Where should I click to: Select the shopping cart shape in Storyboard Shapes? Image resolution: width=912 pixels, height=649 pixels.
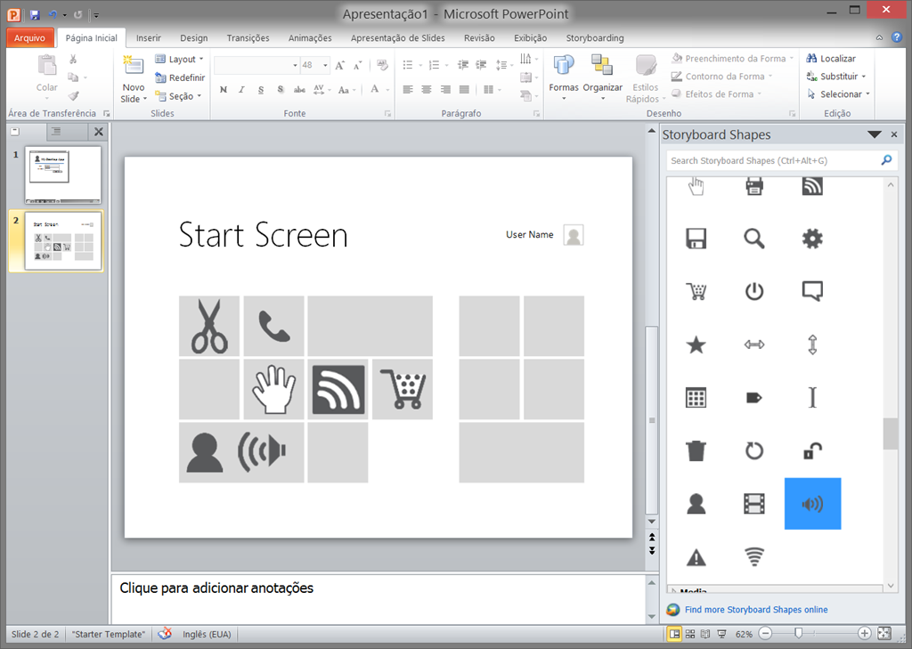pyautogui.click(x=696, y=291)
